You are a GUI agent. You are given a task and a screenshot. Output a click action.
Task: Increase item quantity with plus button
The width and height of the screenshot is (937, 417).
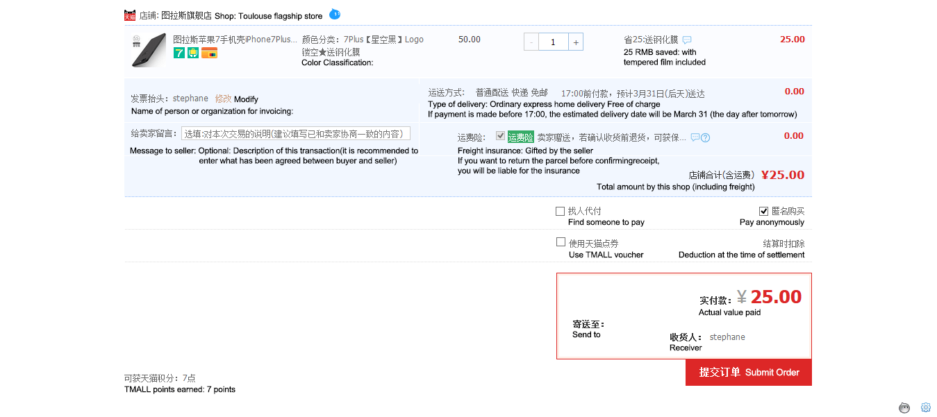coord(575,42)
